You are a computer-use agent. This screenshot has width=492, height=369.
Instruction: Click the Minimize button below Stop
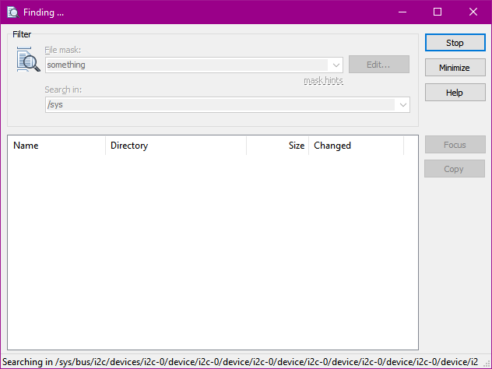455,68
